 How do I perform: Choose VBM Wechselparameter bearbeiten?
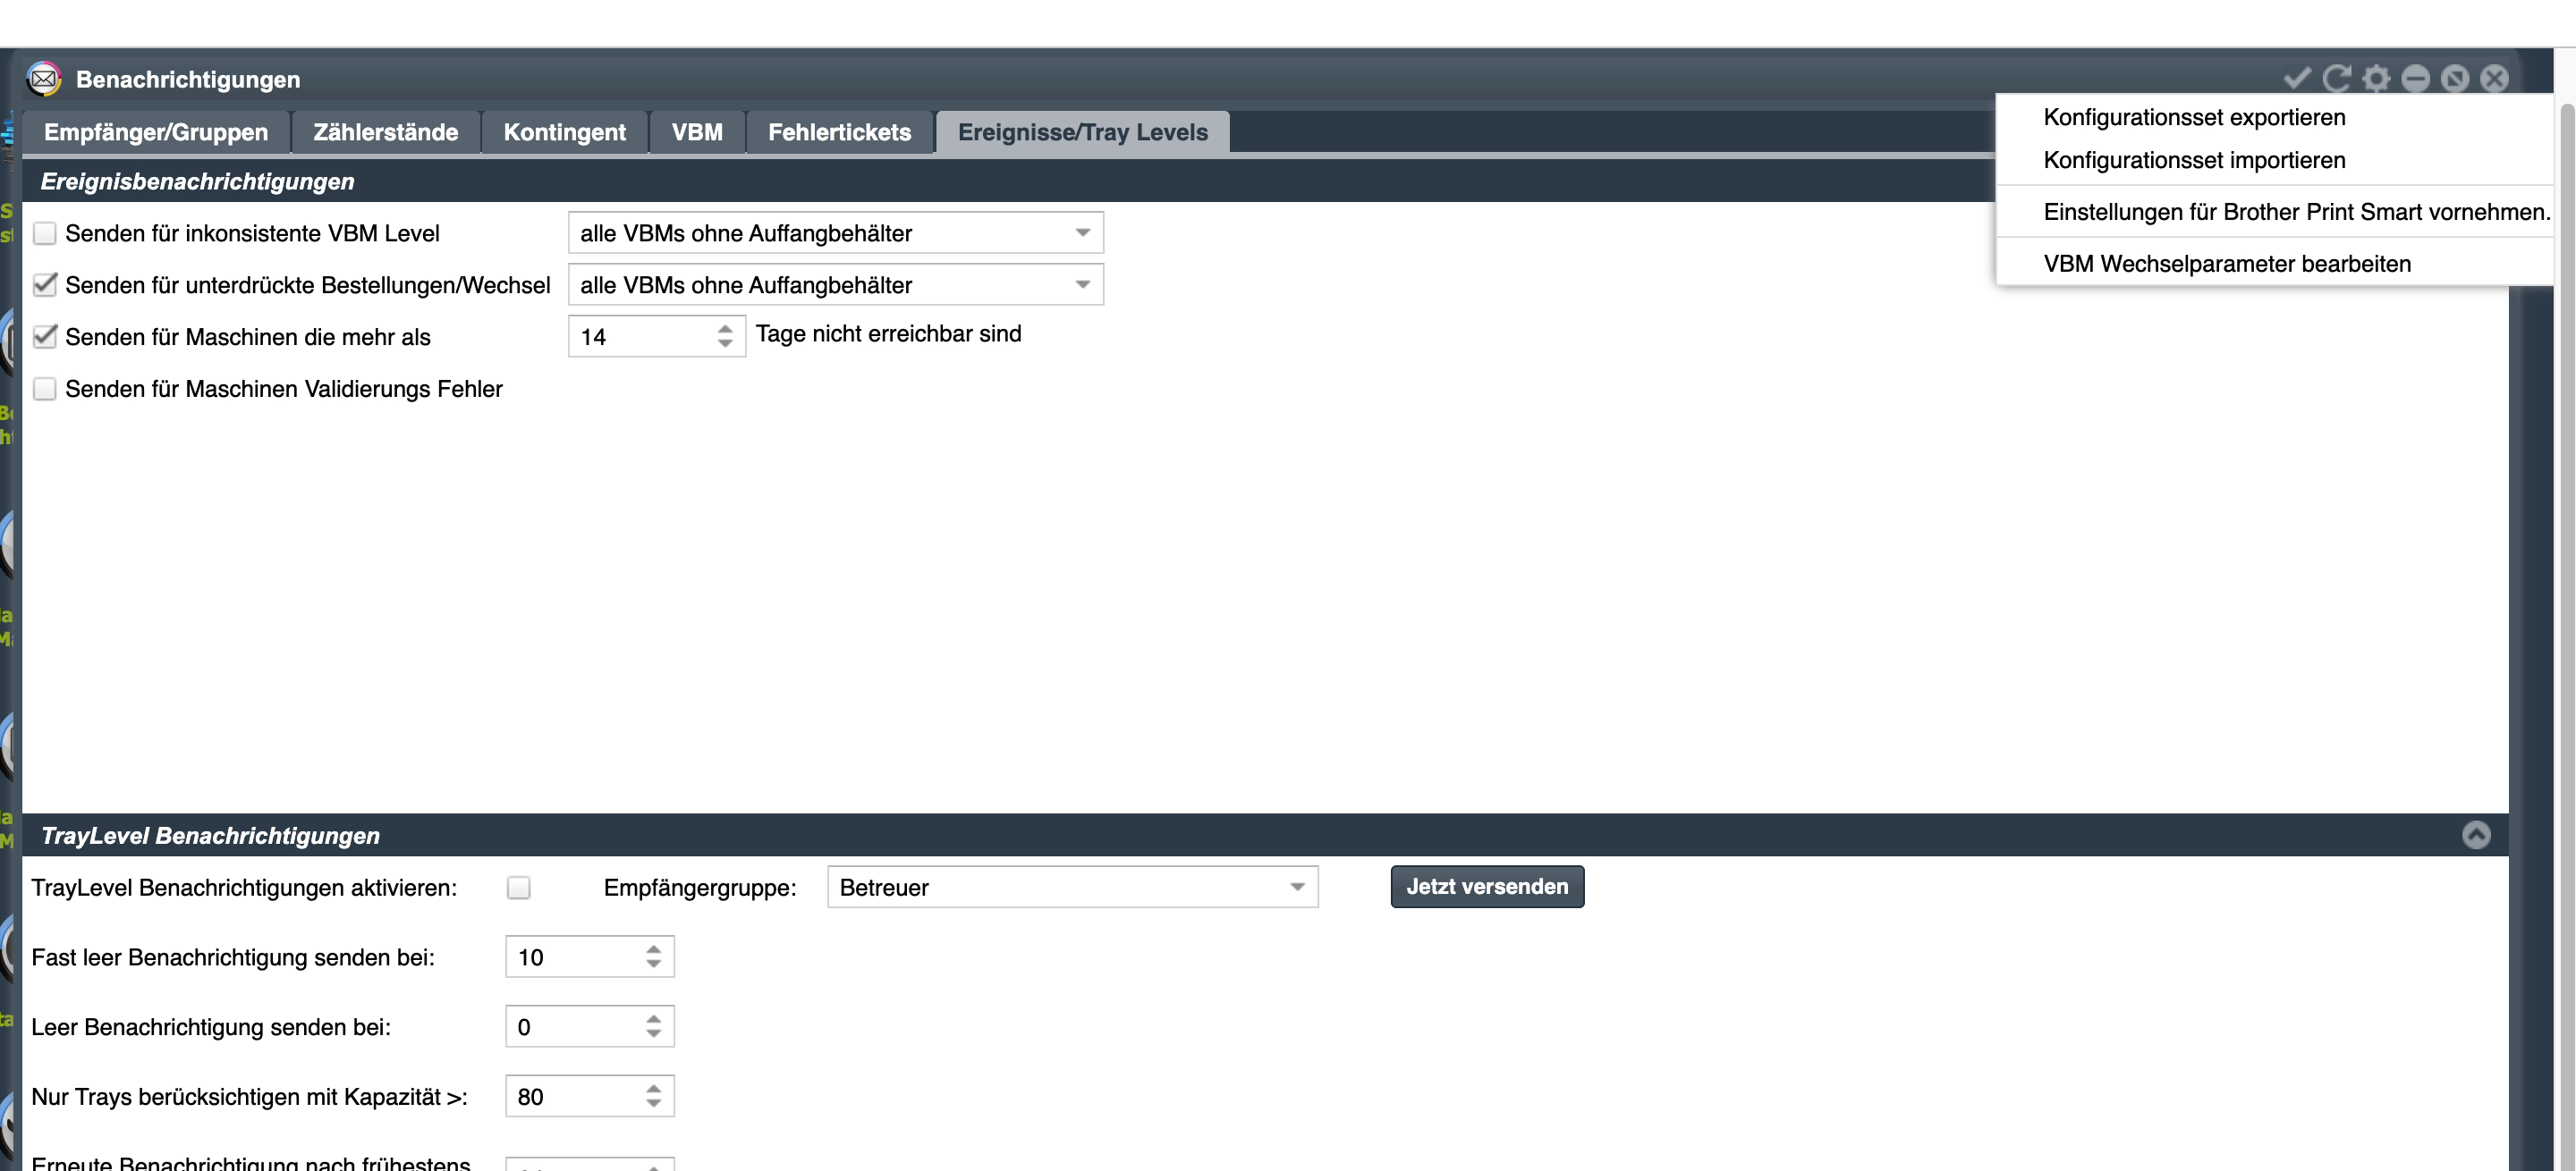[x=2227, y=264]
